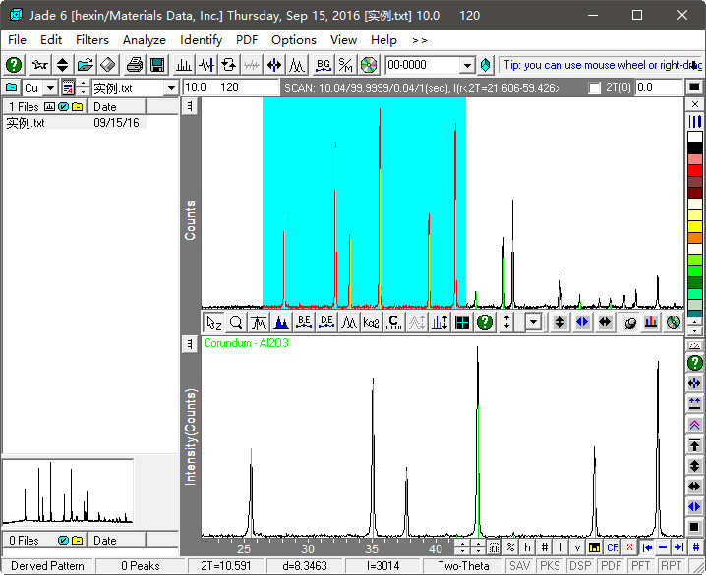The image size is (706, 575).
Task: Open the green Help question-mark icon in main toolbar
Action: point(14,65)
